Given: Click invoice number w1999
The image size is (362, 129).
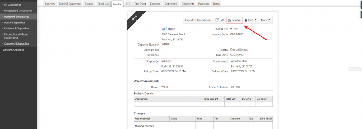Looking at the screenshot, I should pos(234,29).
